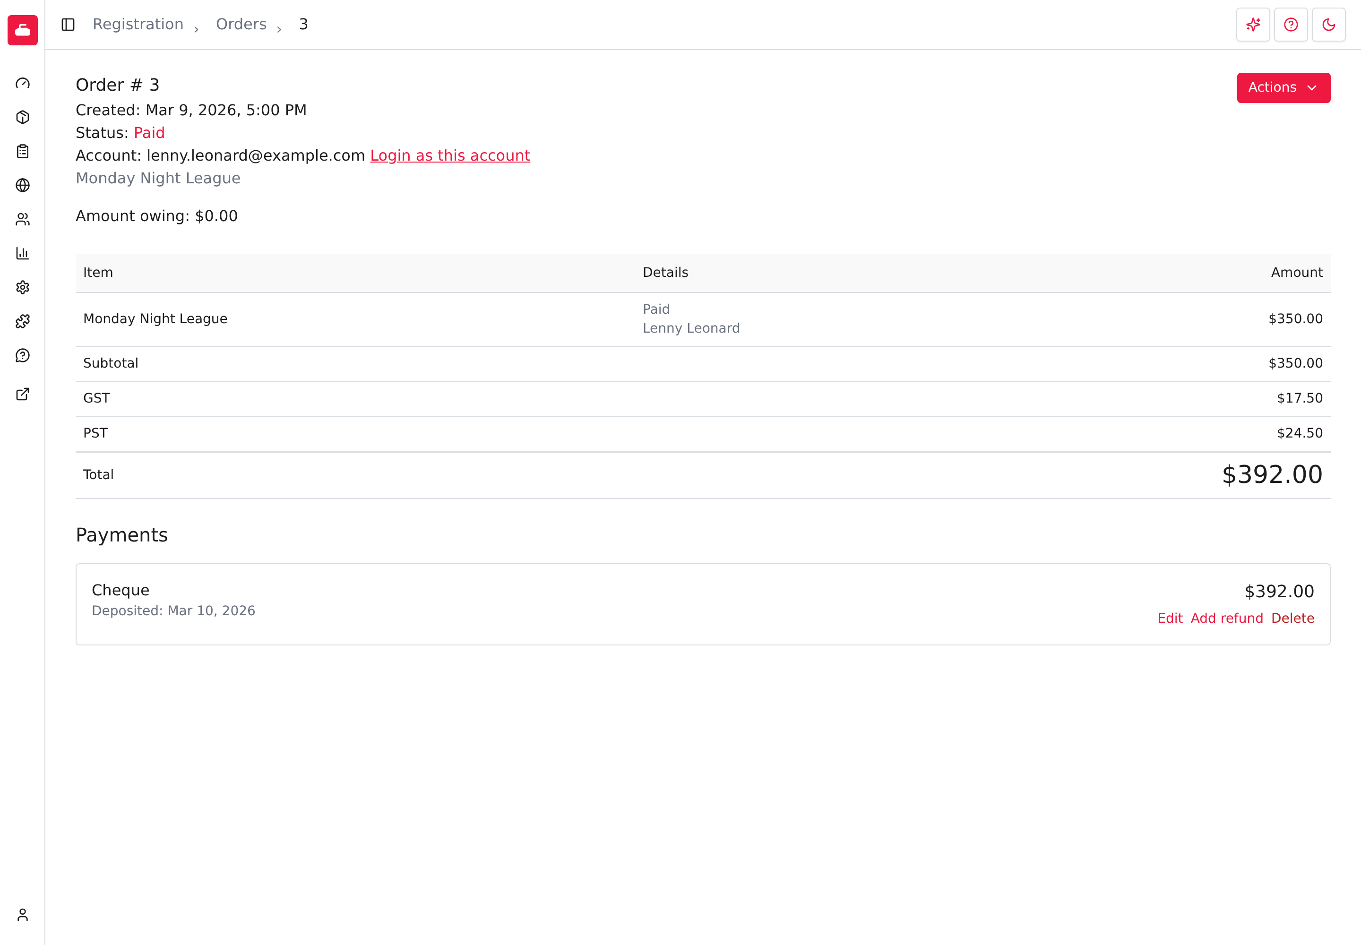
Task: Open the people members icon in sidebar
Action: tap(23, 220)
